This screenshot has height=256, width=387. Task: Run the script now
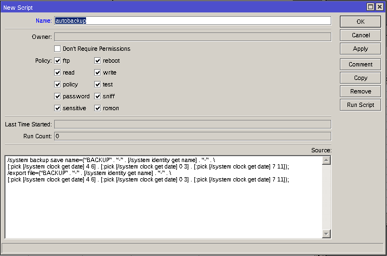click(360, 105)
